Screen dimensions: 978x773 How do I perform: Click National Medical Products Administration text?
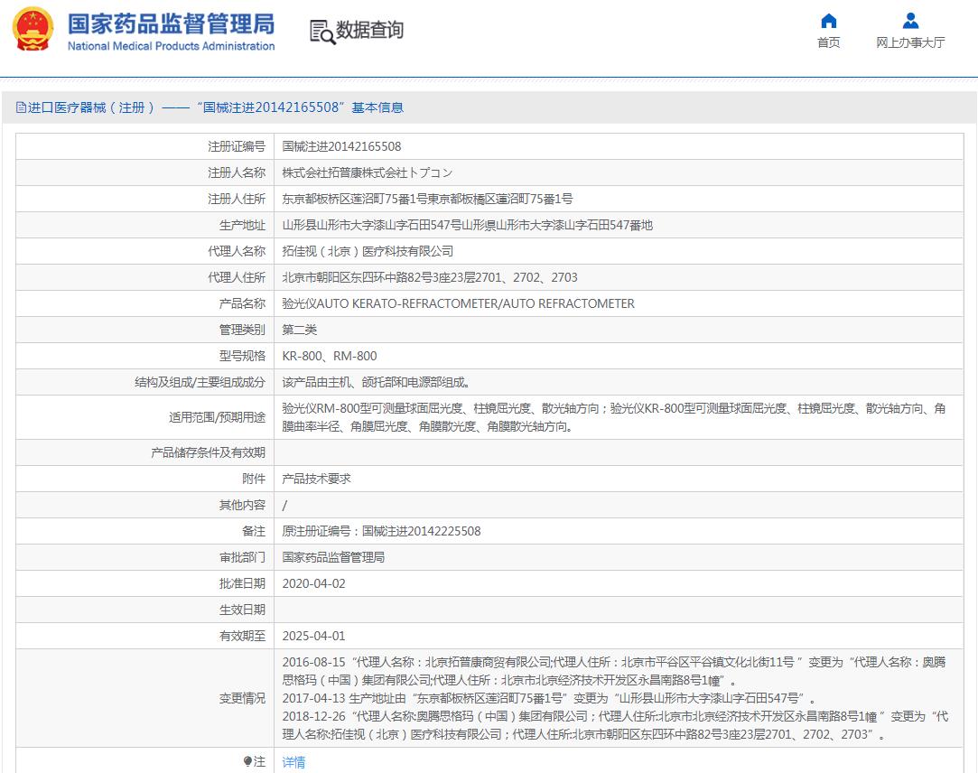tap(171, 46)
